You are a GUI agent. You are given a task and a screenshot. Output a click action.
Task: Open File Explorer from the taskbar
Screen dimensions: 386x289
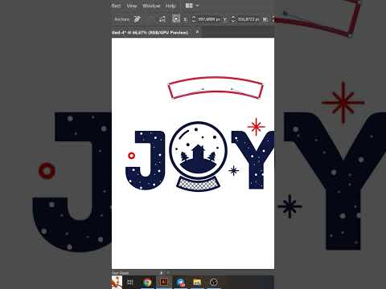[197, 282]
